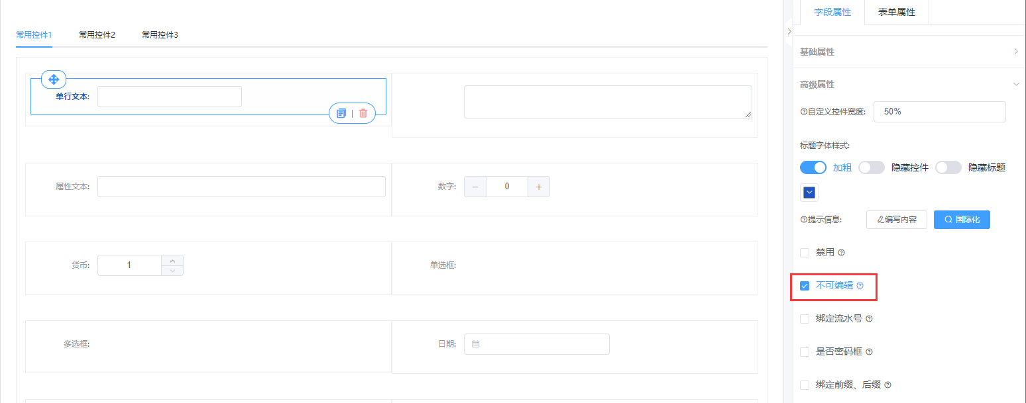
Task: Check the 绑定流水号 checkbox
Action: 805,319
